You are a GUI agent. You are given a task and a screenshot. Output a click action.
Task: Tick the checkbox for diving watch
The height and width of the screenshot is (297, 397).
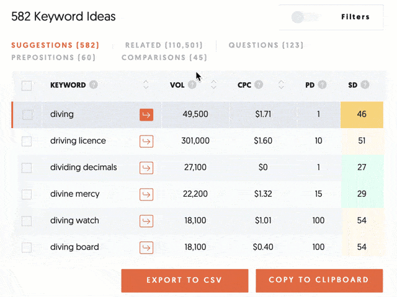(x=27, y=222)
